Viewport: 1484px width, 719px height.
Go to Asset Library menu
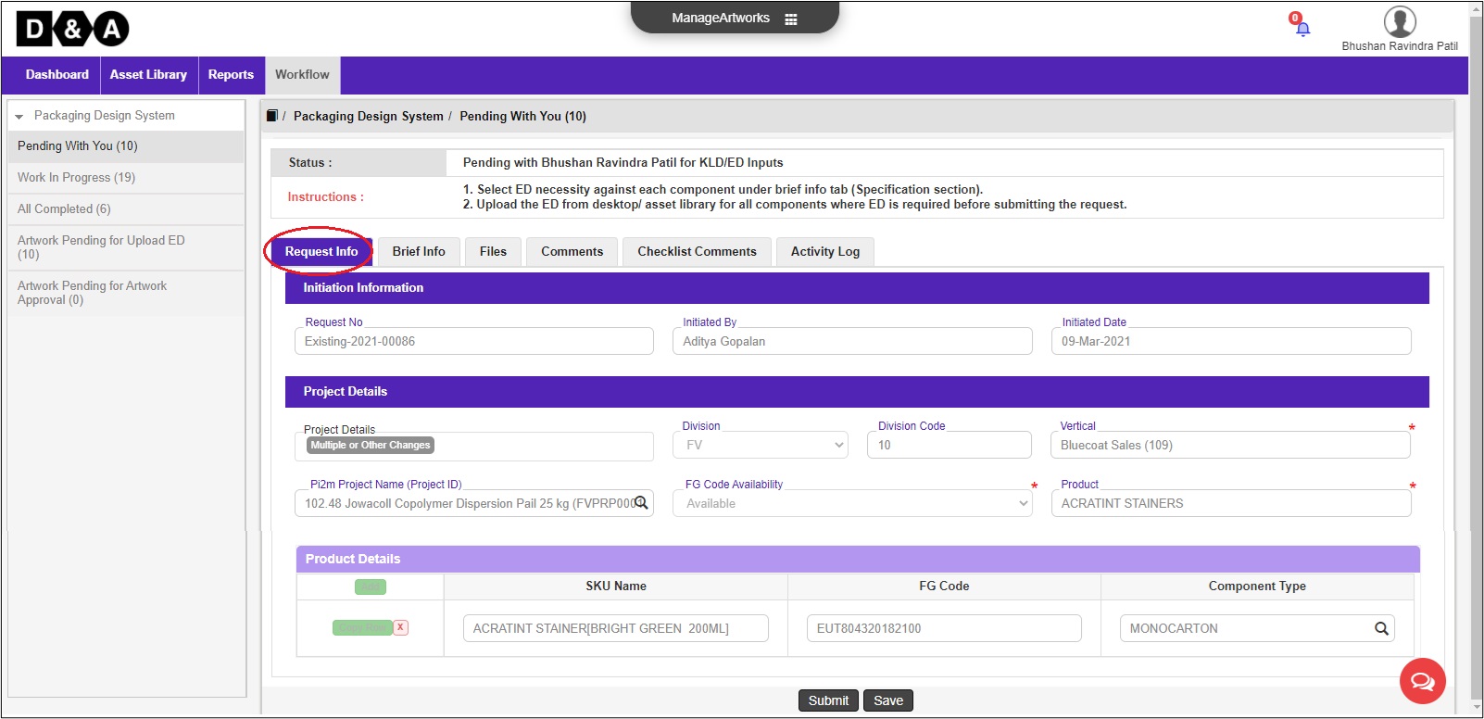click(x=148, y=75)
